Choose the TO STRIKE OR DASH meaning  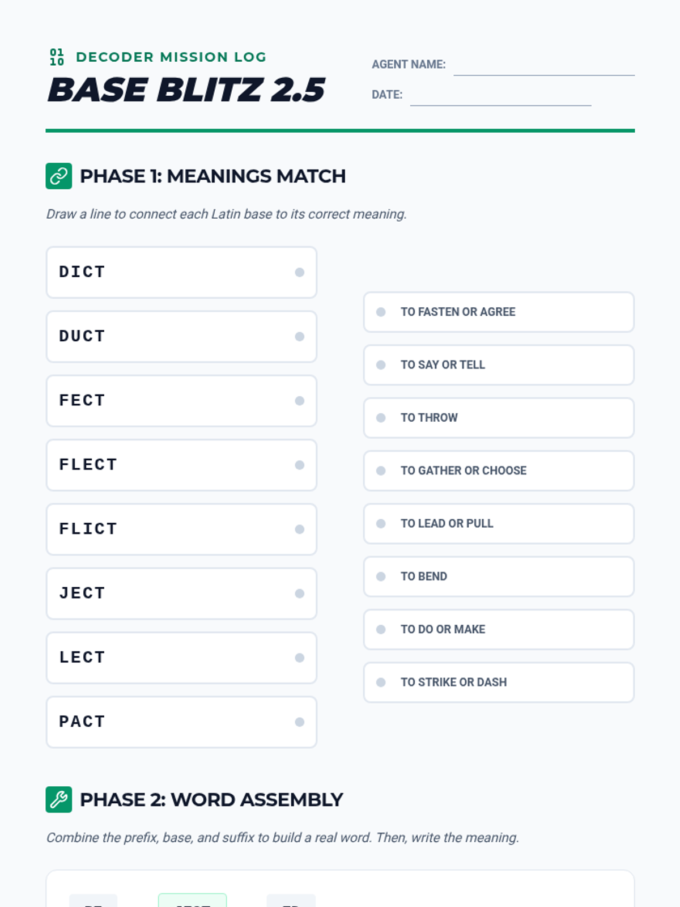(499, 683)
